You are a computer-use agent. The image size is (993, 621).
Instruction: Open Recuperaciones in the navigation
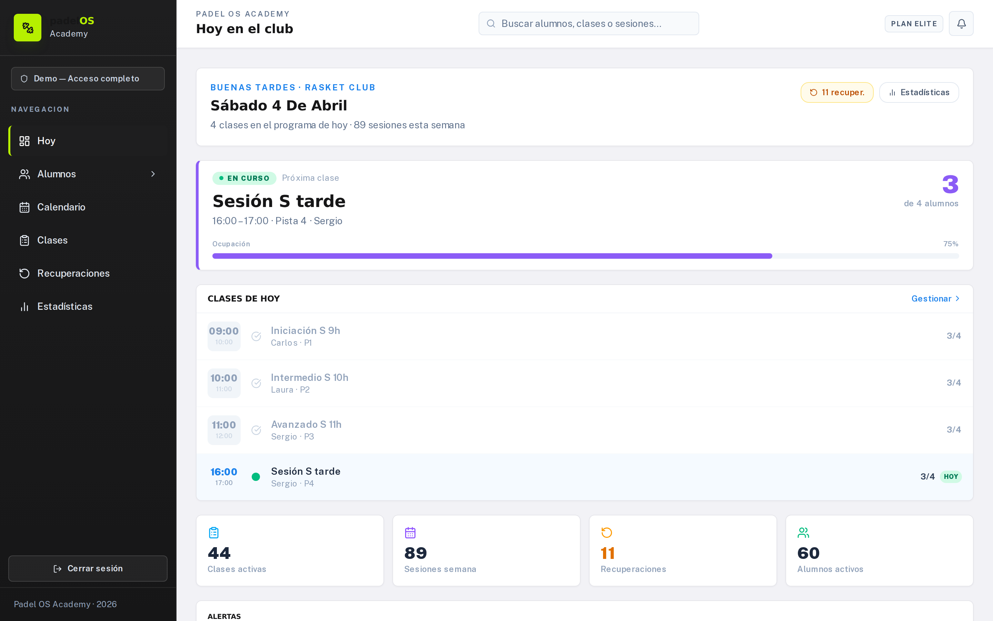tap(88, 274)
